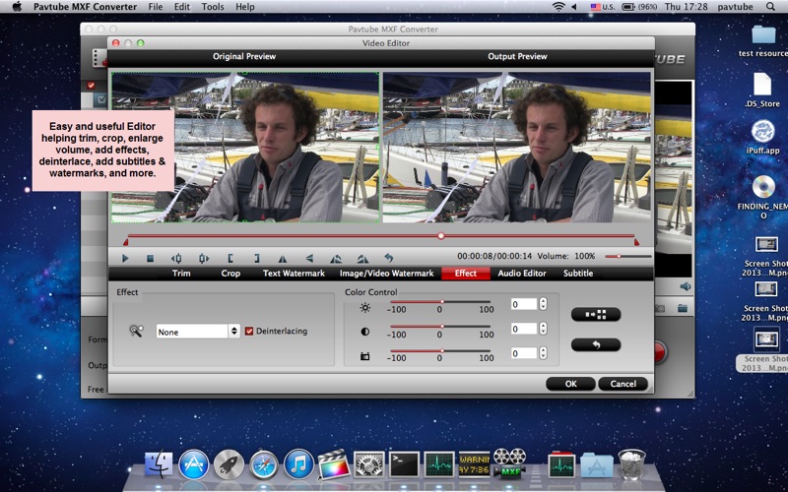Open System Preferences from the Dock
Viewport: 788px width, 492px height.
coord(369,464)
